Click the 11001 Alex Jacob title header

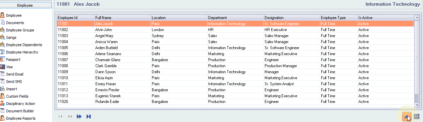point(78,4)
